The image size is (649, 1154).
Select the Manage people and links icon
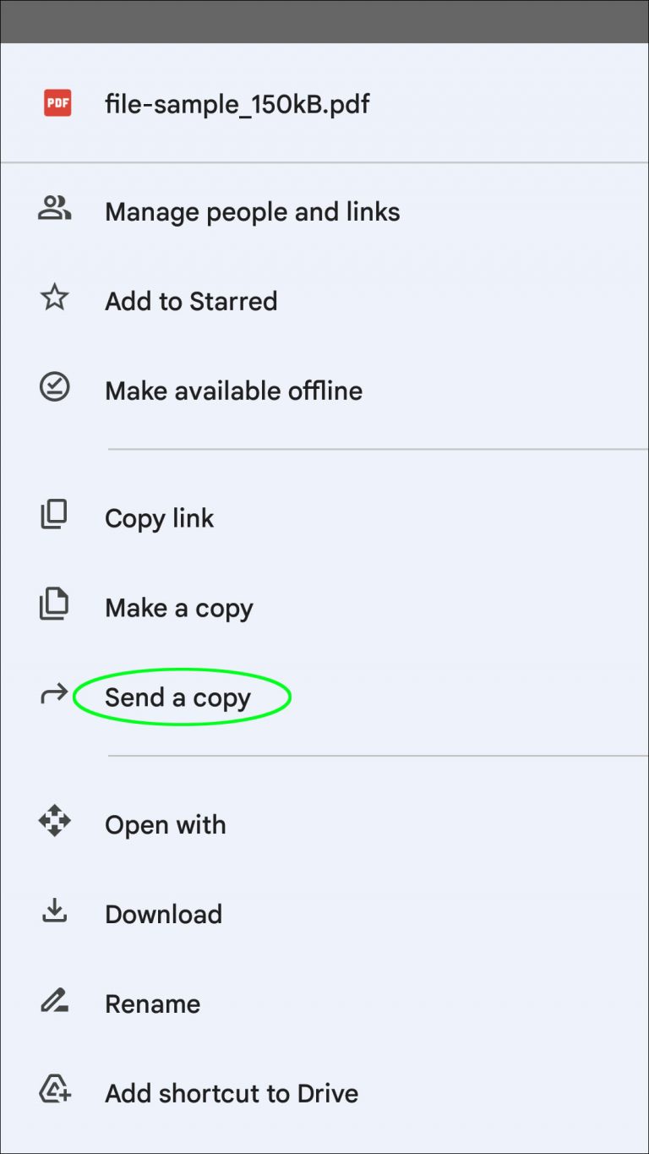click(x=54, y=211)
